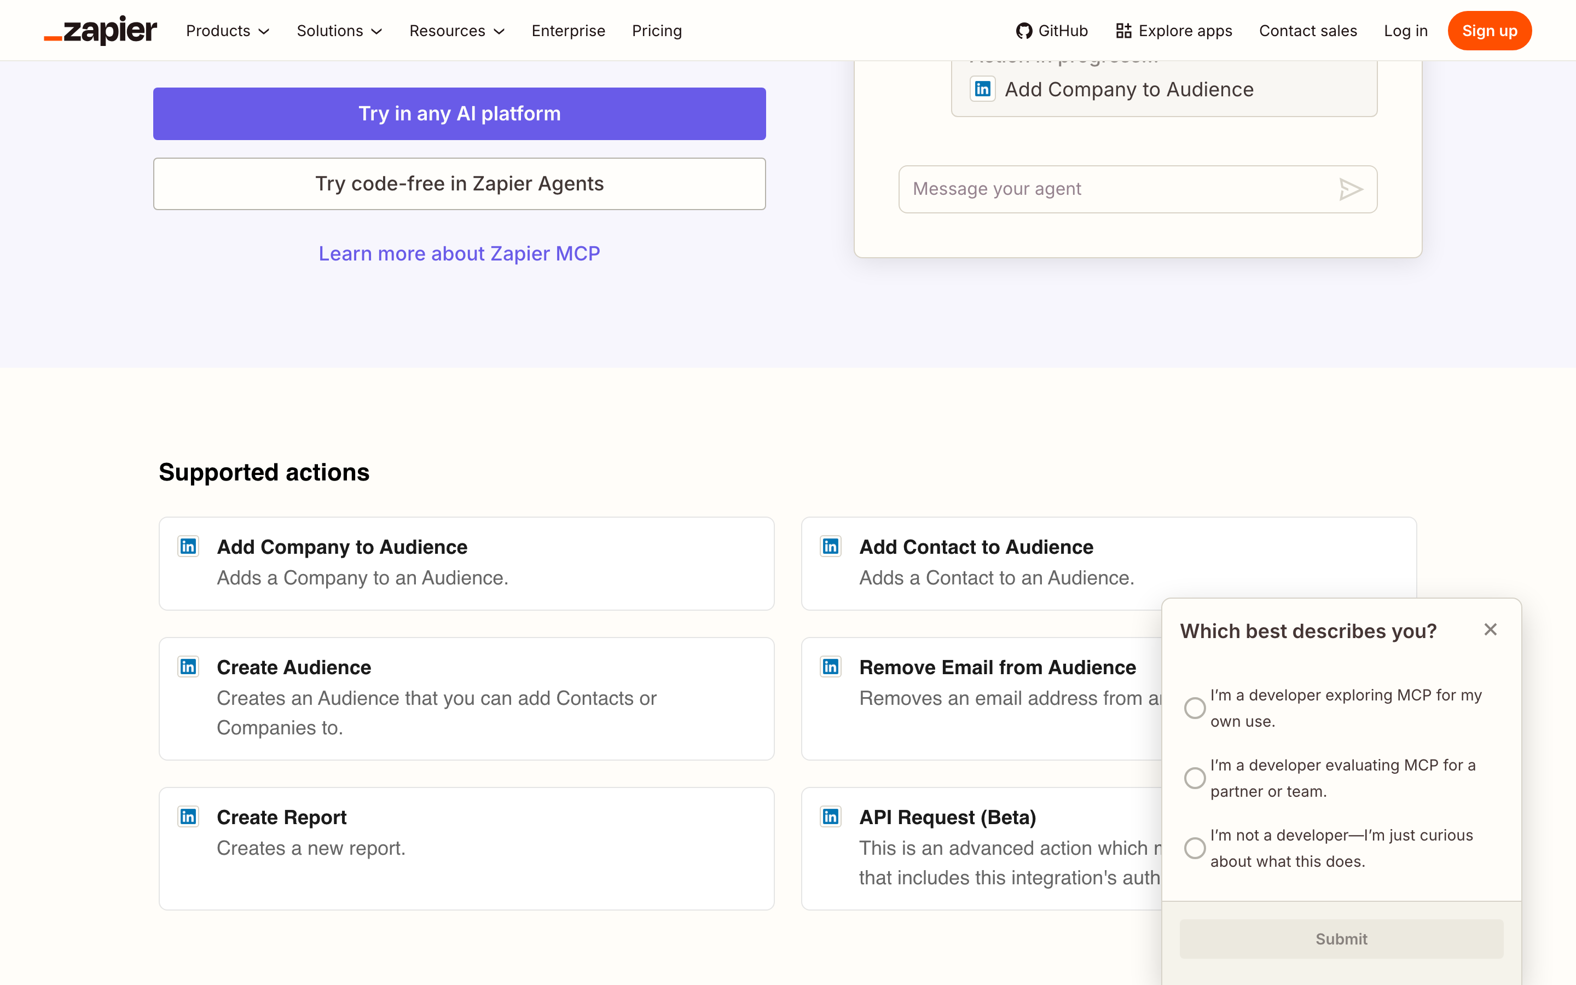Open the 'API Request (Beta)' action card

point(982,848)
